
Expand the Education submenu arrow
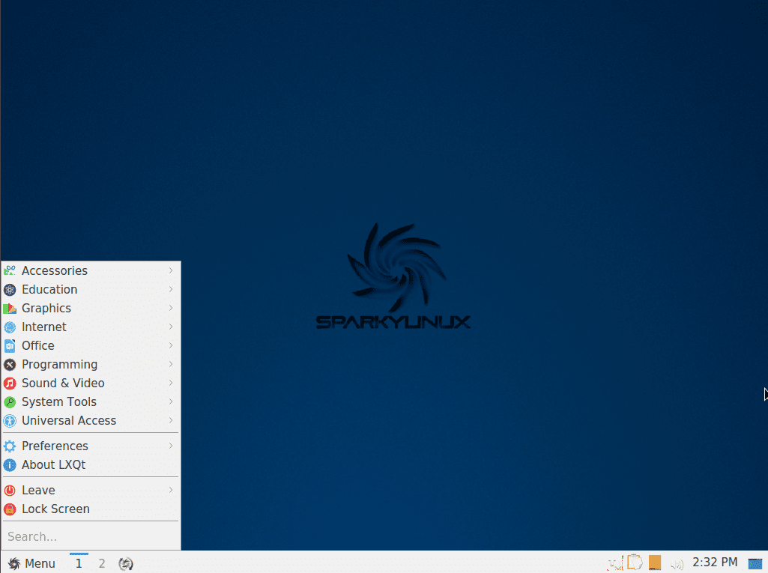coord(173,289)
